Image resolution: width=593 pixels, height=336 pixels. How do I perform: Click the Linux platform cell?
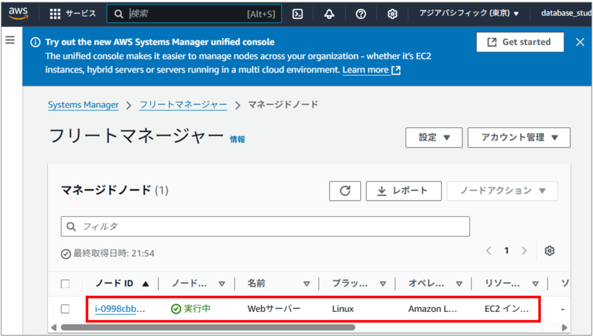[x=343, y=309]
